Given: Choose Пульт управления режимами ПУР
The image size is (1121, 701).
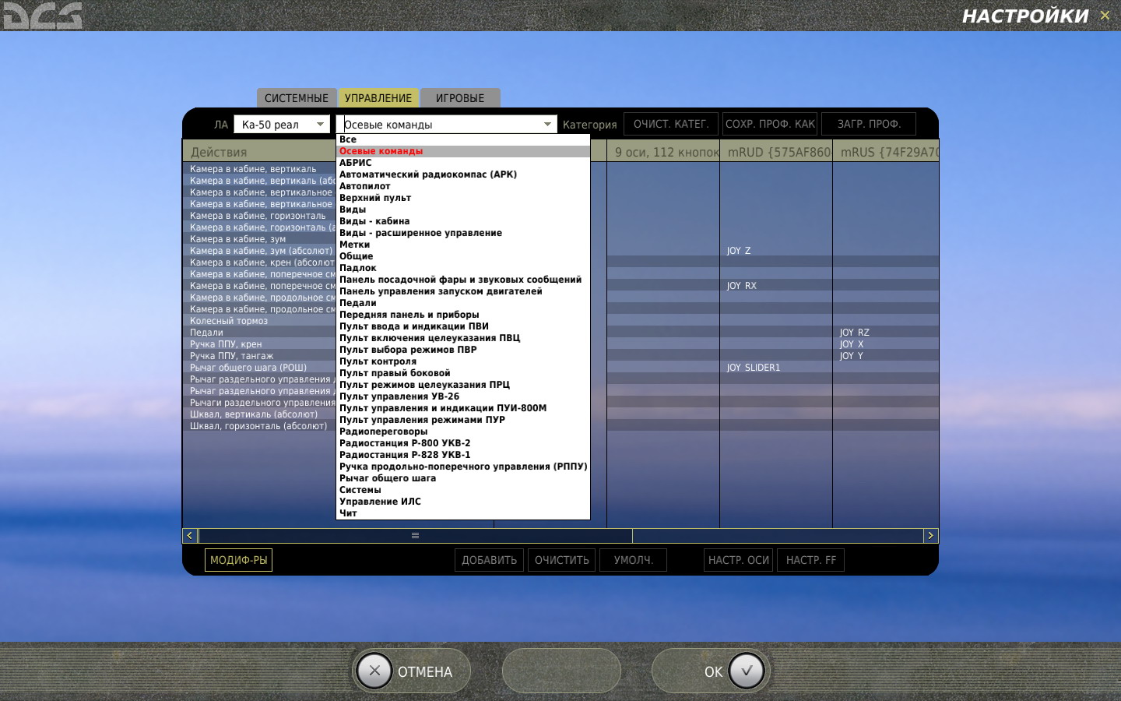Looking at the screenshot, I should tap(463, 420).
